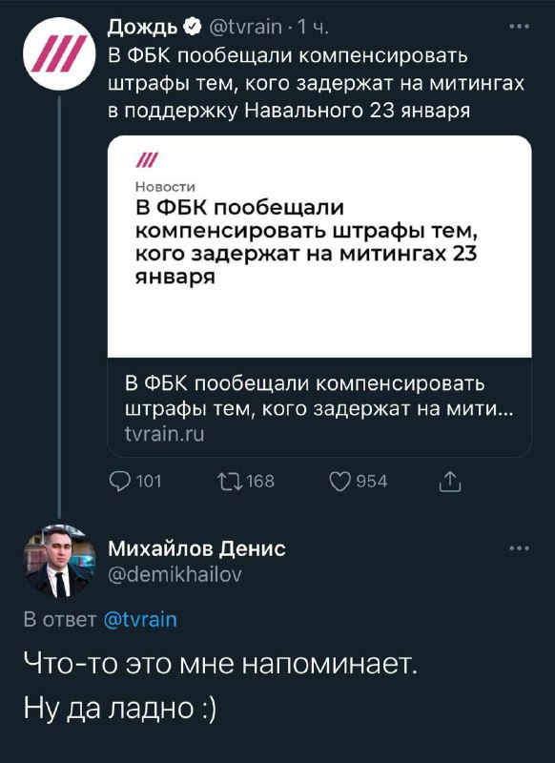555x763 pixels.
Task: Open the three-dot menu on Дождь tweet
Action: click(x=519, y=27)
